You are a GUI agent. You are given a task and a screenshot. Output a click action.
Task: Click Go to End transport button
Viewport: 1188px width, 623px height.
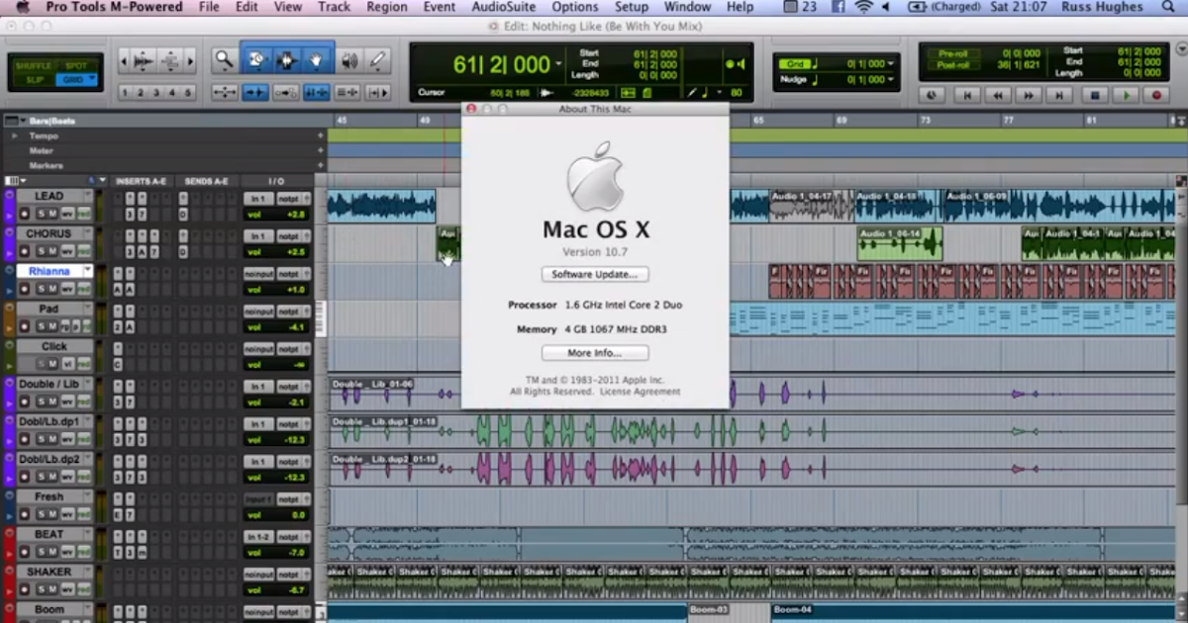pos(1059,95)
